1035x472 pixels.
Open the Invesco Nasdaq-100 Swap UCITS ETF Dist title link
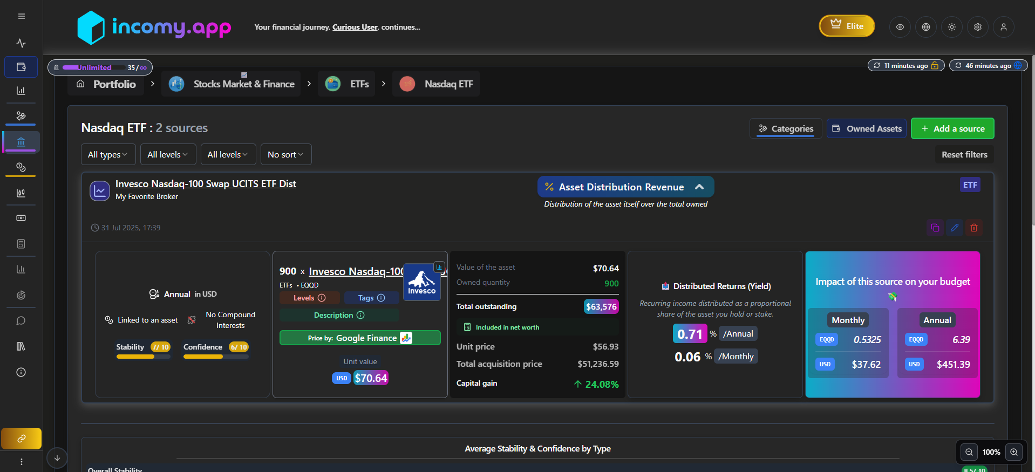(x=206, y=184)
